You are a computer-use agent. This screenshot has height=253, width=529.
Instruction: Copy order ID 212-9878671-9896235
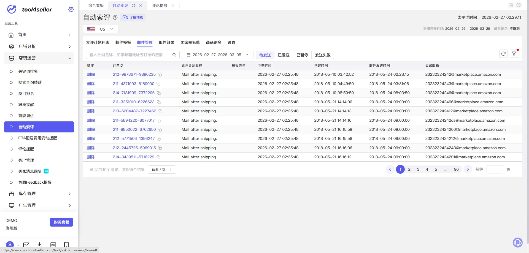160,75
